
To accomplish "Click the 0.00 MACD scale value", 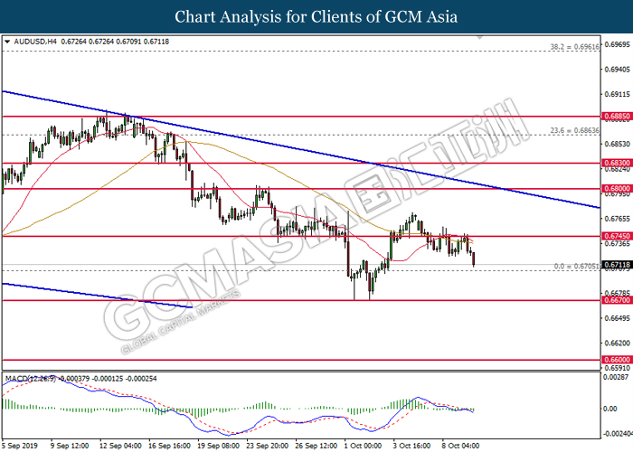I will point(610,409).
